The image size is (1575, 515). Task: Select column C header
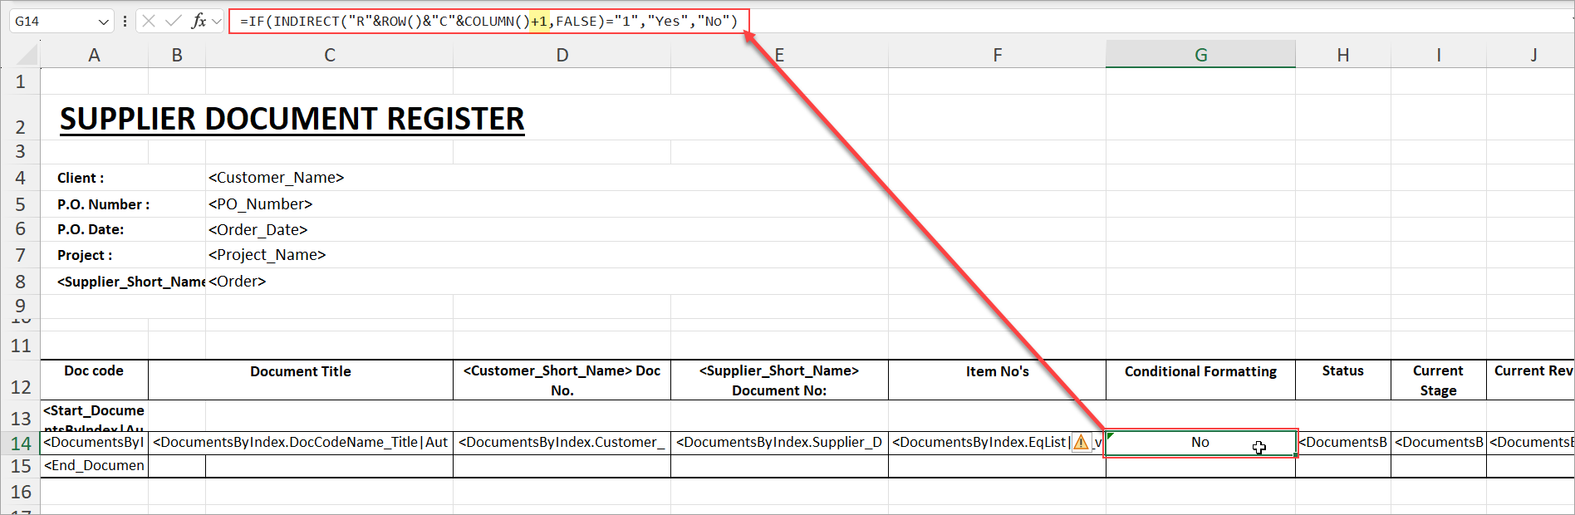point(330,55)
